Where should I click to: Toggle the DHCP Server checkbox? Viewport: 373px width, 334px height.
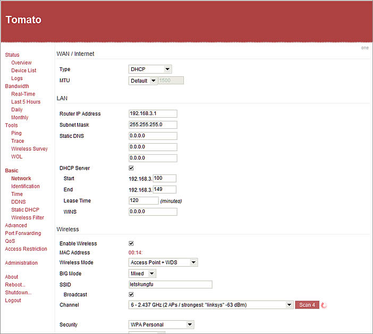pyautogui.click(x=131, y=168)
